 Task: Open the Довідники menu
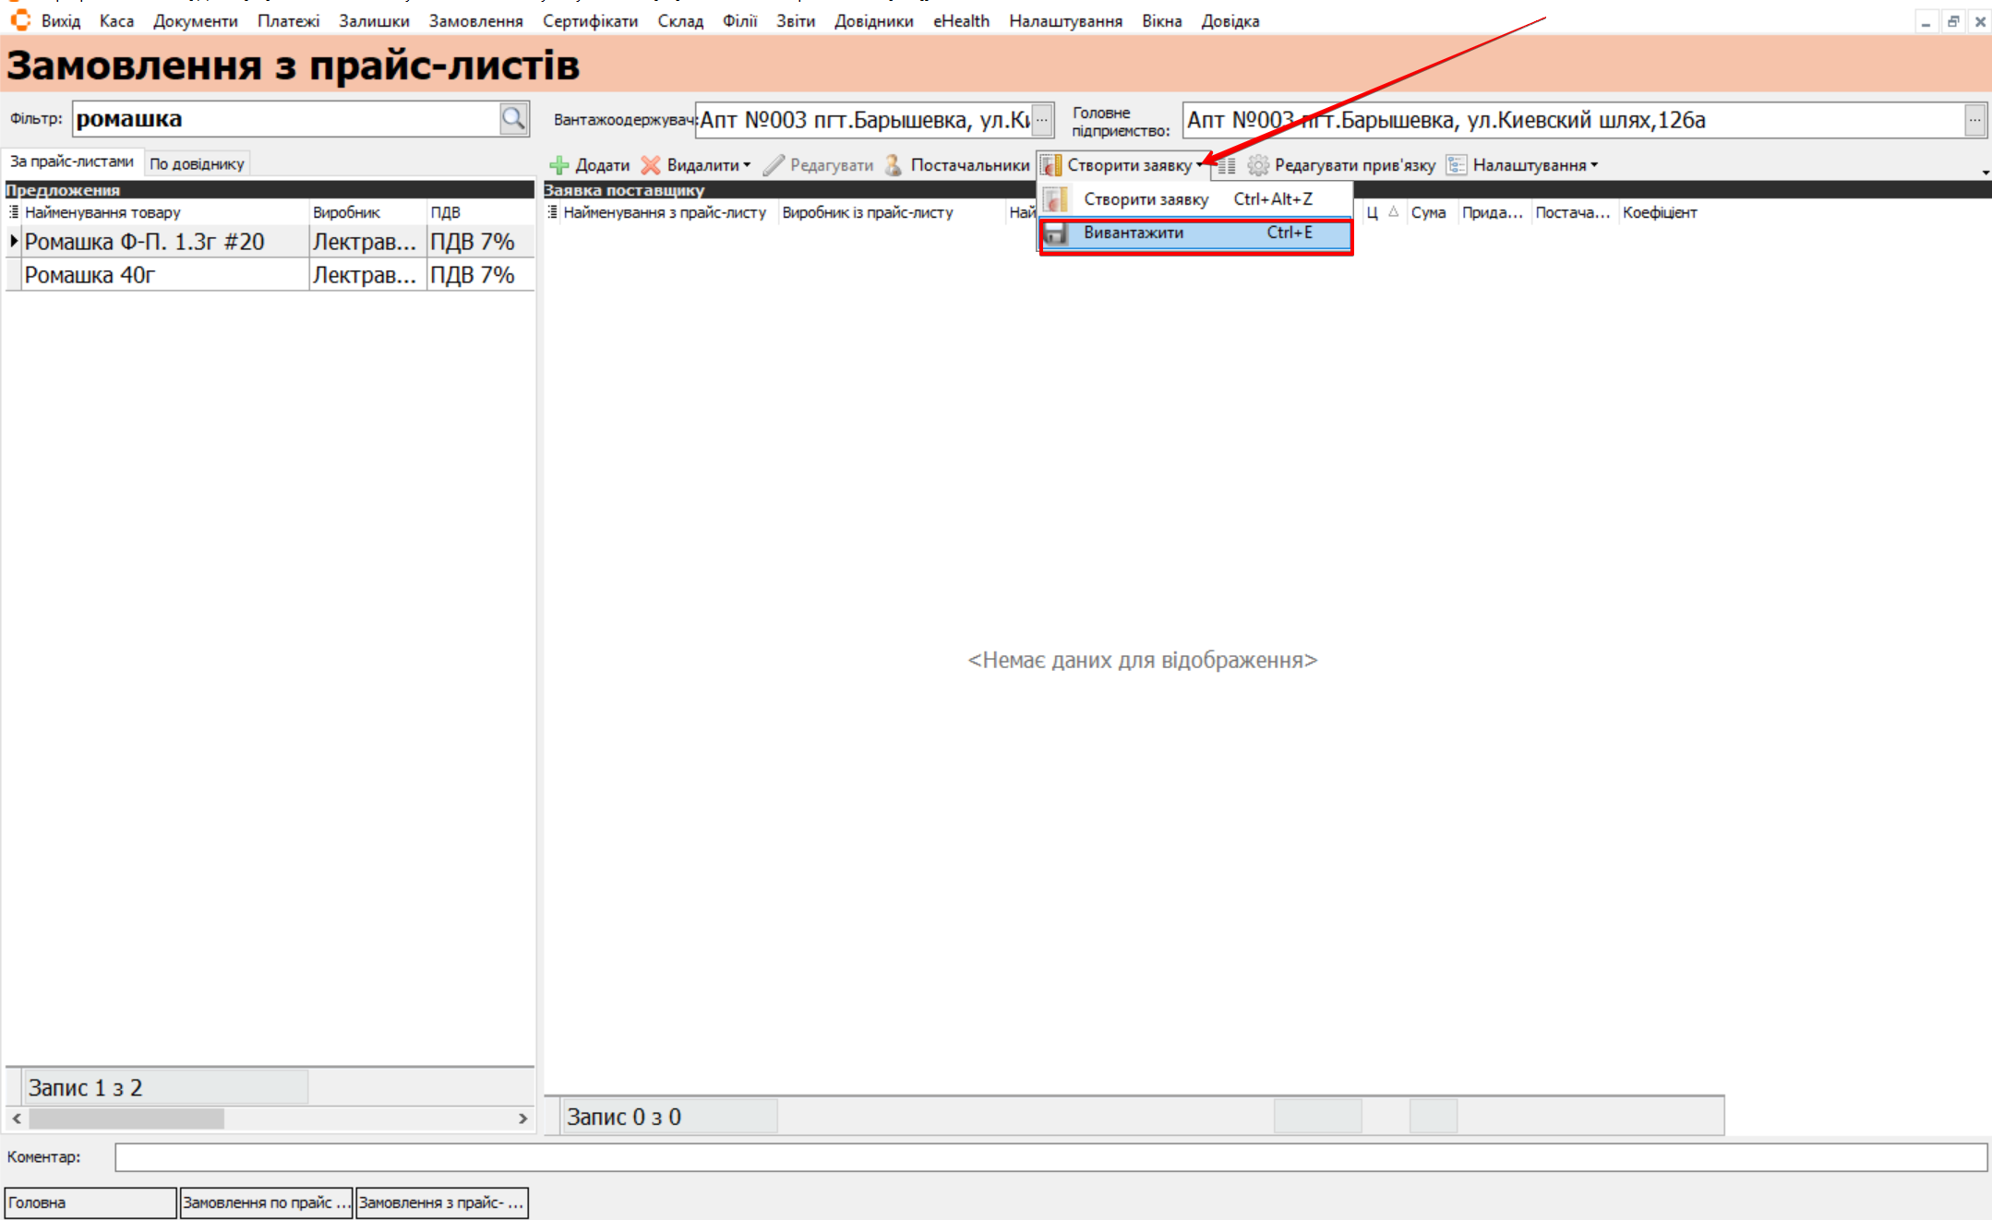pyautogui.click(x=873, y=20)
